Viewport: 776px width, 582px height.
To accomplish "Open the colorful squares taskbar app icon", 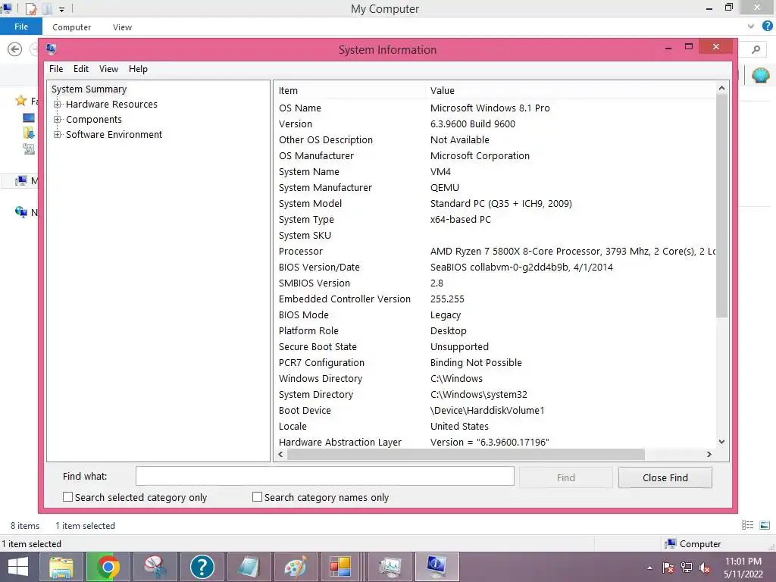I will pos(340,567).
